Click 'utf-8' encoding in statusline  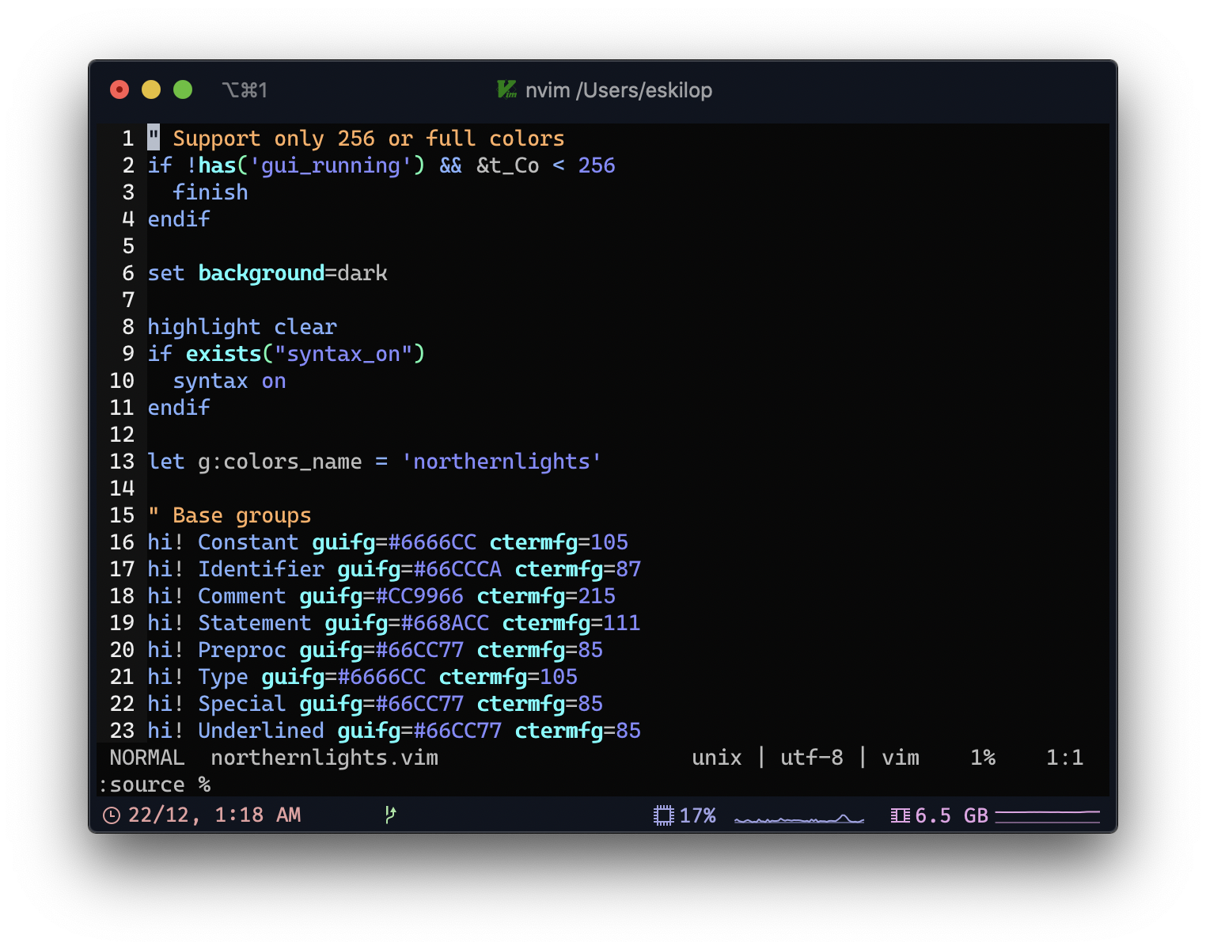pyautogui.click(x=812, y=758)
